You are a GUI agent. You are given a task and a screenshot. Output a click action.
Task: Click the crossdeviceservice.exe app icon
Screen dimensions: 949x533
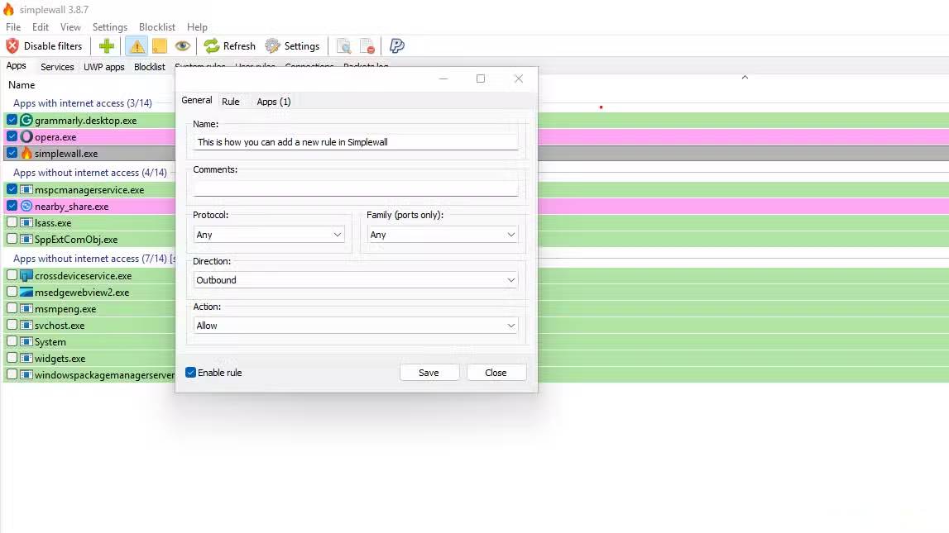26,275
